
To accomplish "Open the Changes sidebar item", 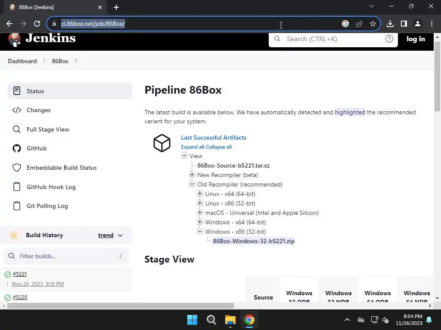I will [x=69, y=110].
